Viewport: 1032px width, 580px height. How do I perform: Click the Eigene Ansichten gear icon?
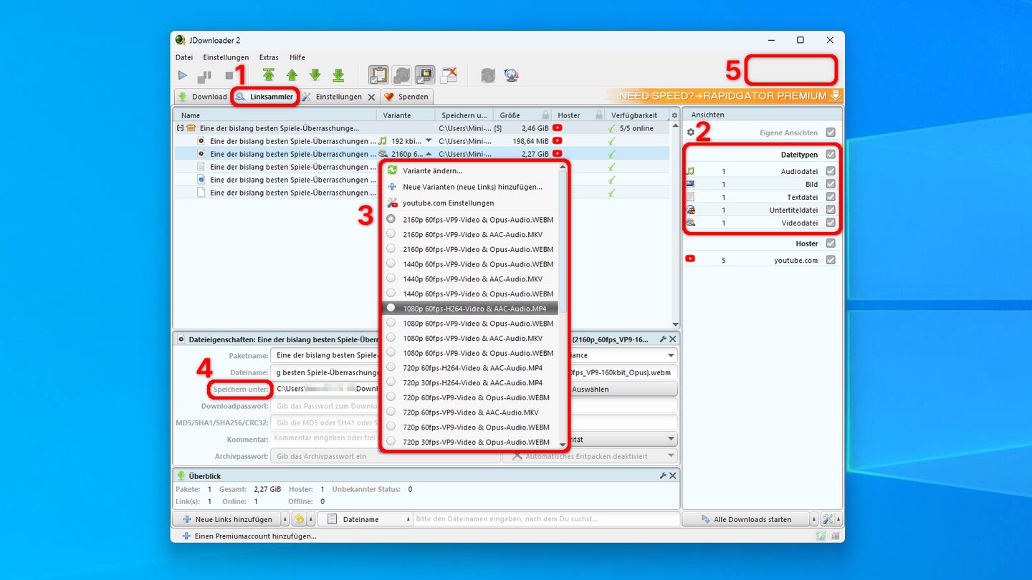pyautogui.click(x=691, y=132)
